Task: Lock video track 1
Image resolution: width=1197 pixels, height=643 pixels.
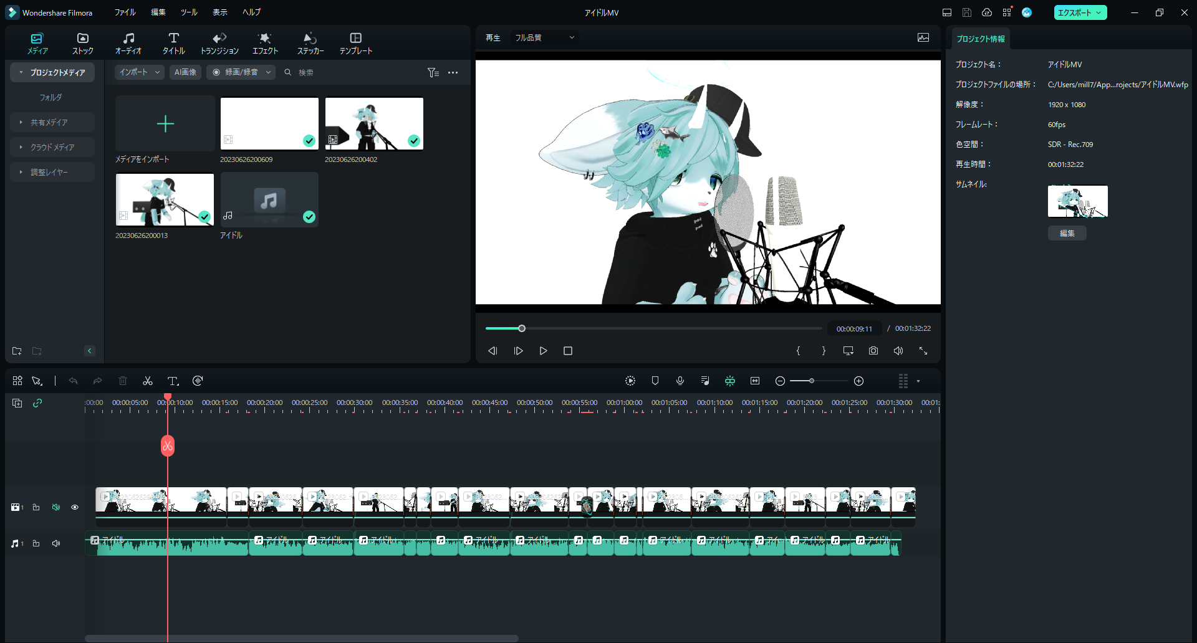Action: (36, 507)
